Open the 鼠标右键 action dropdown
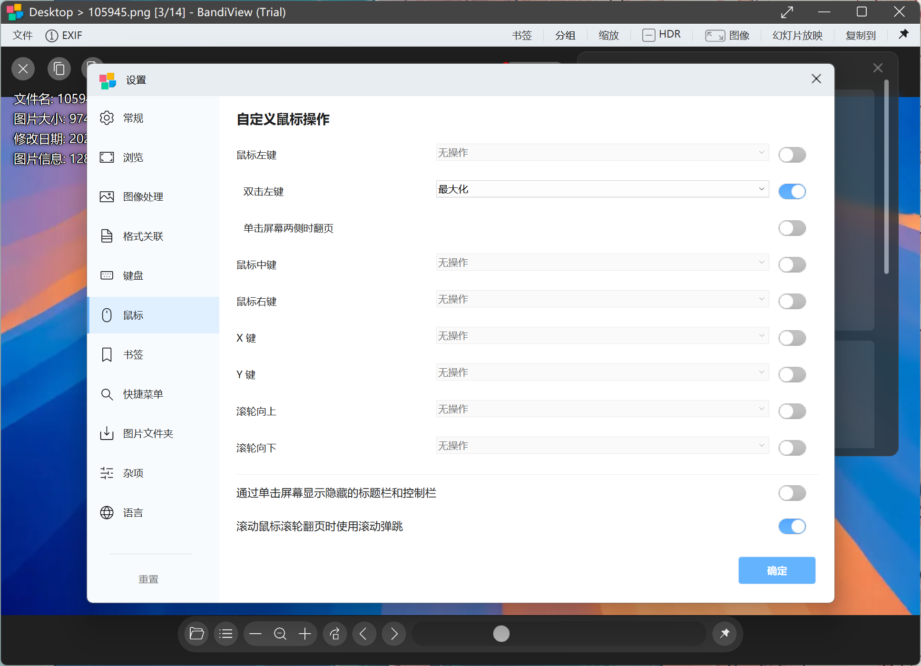The height and width of the screenshot is (666, 921). (602, 299)
